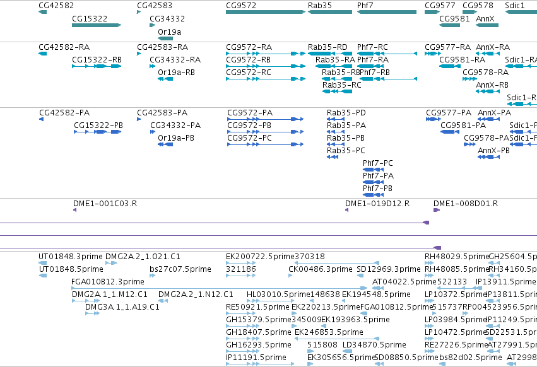Click transcript CG15322-RB glyph
The image size is (537, 367).
(97, 66)
